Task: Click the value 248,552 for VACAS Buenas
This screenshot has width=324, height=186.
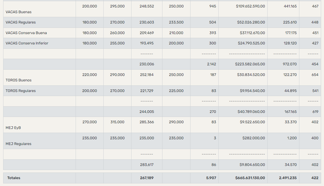Action: tap(147, 6)
